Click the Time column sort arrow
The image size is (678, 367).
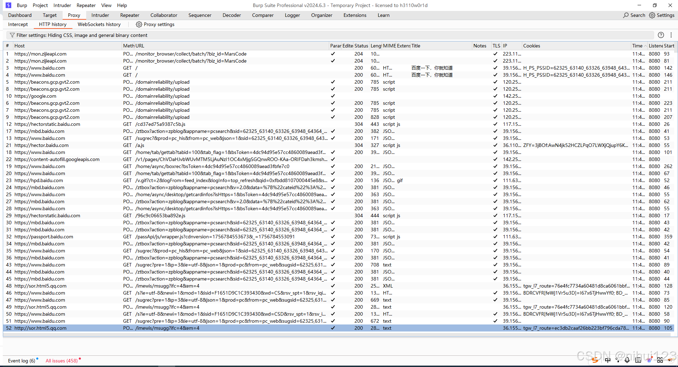(646, 46)
